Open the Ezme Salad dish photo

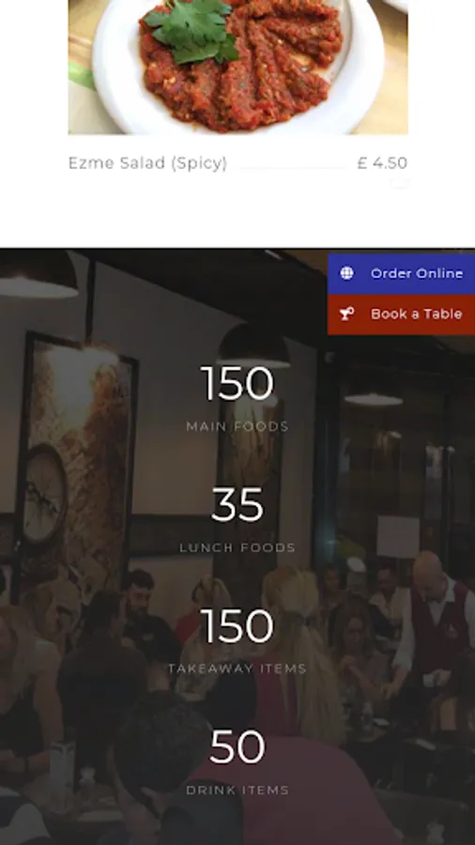(x=238, y=67)
